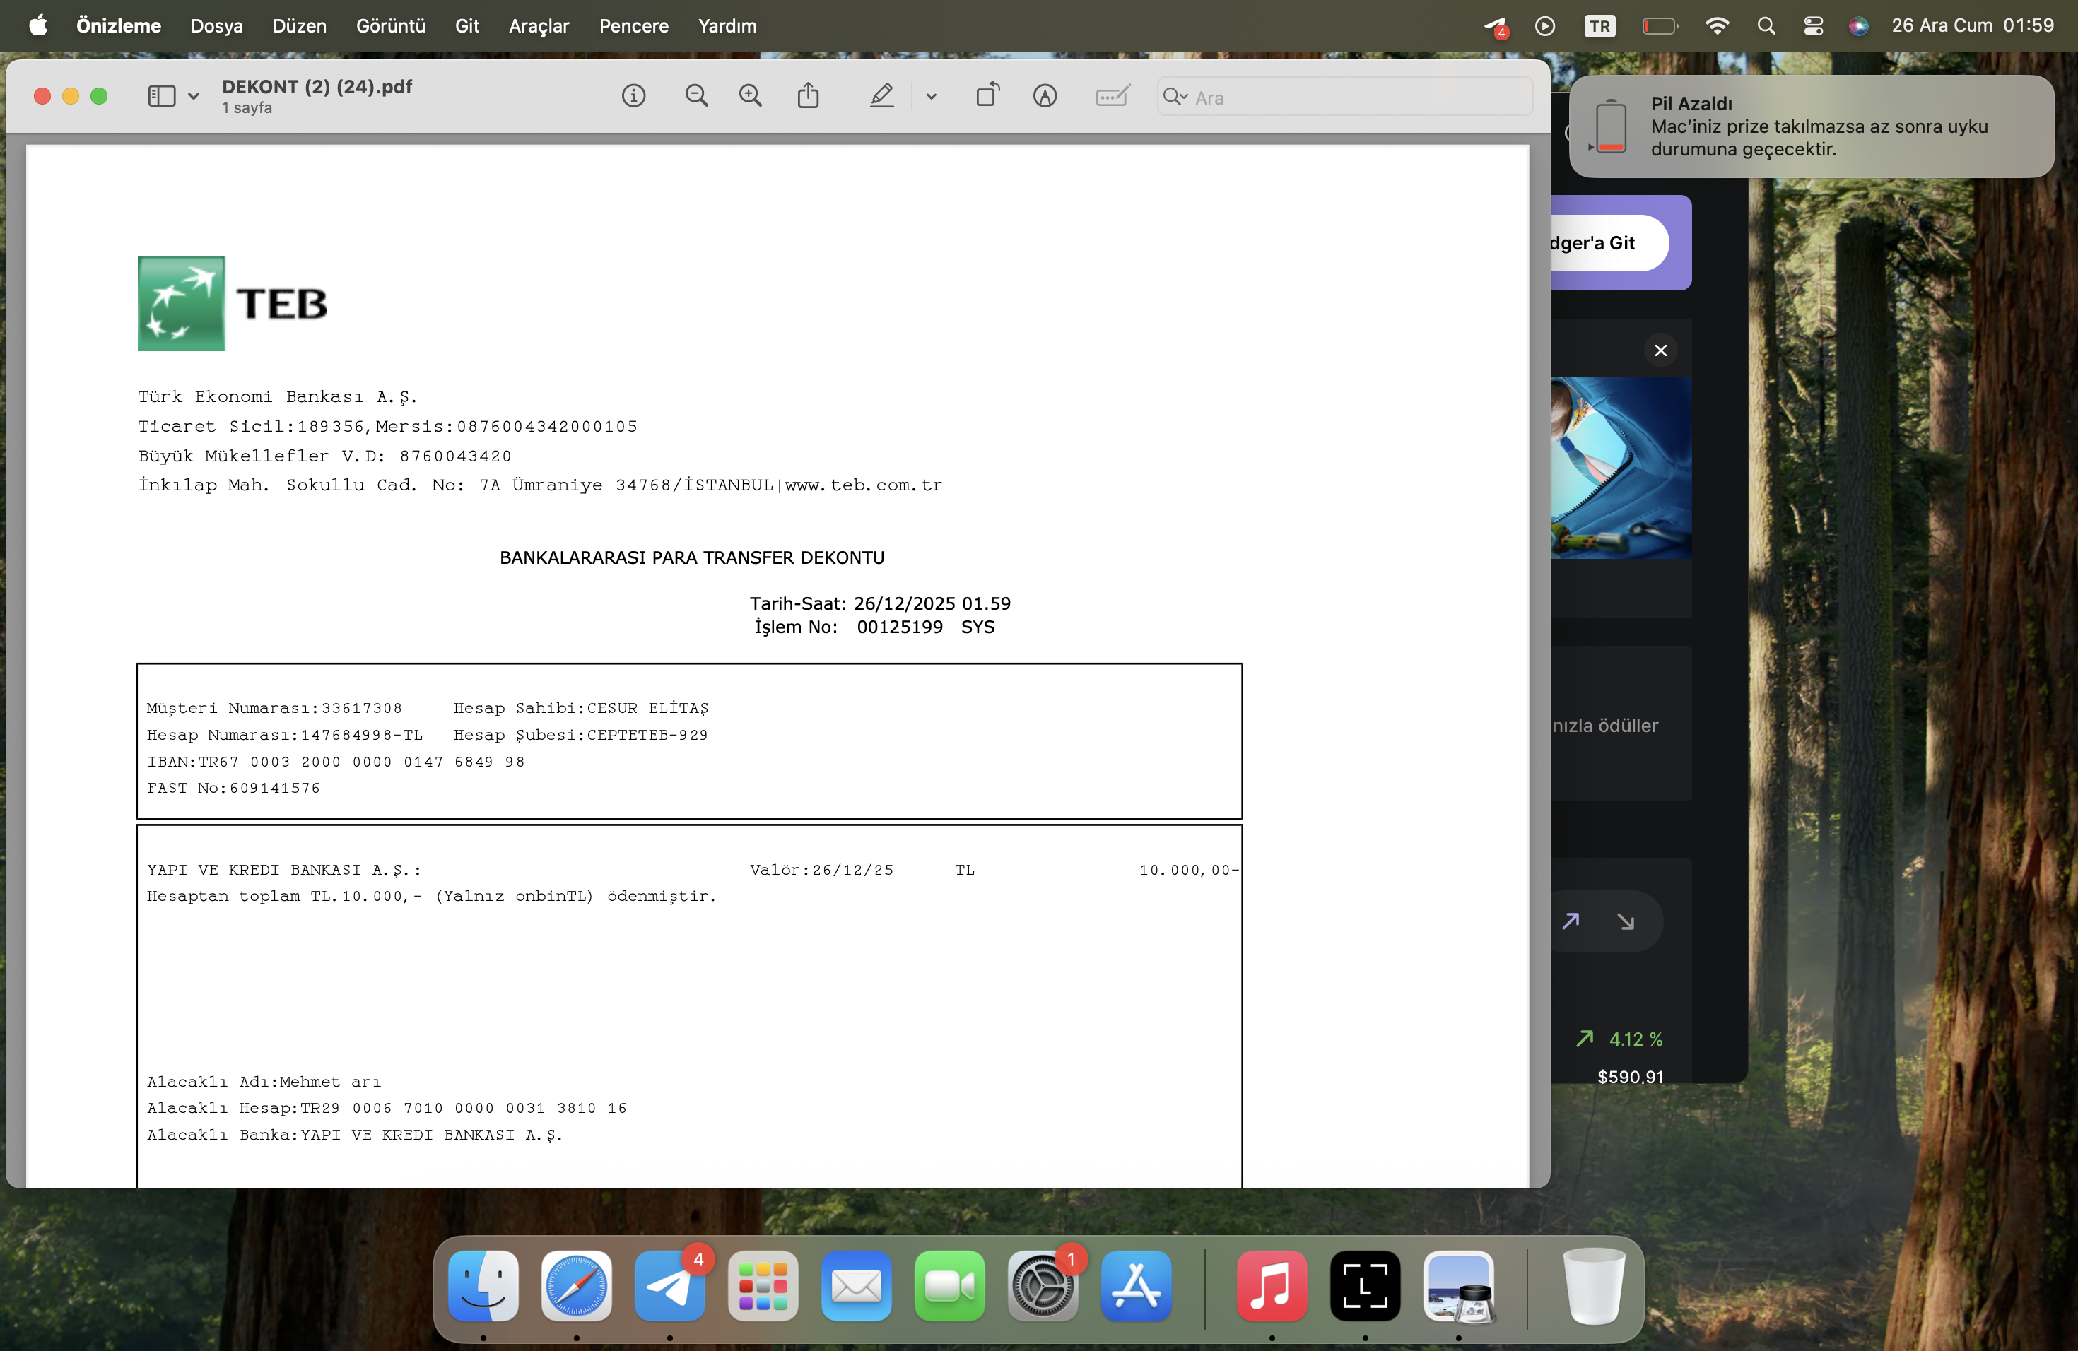Show the Markup toolbar

(1045, 96)
